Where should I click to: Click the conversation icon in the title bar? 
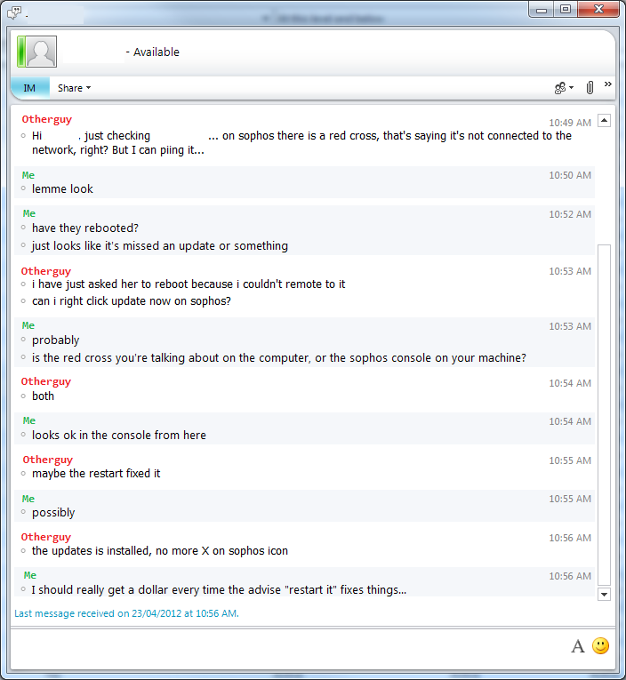click(x=13, y=11)
